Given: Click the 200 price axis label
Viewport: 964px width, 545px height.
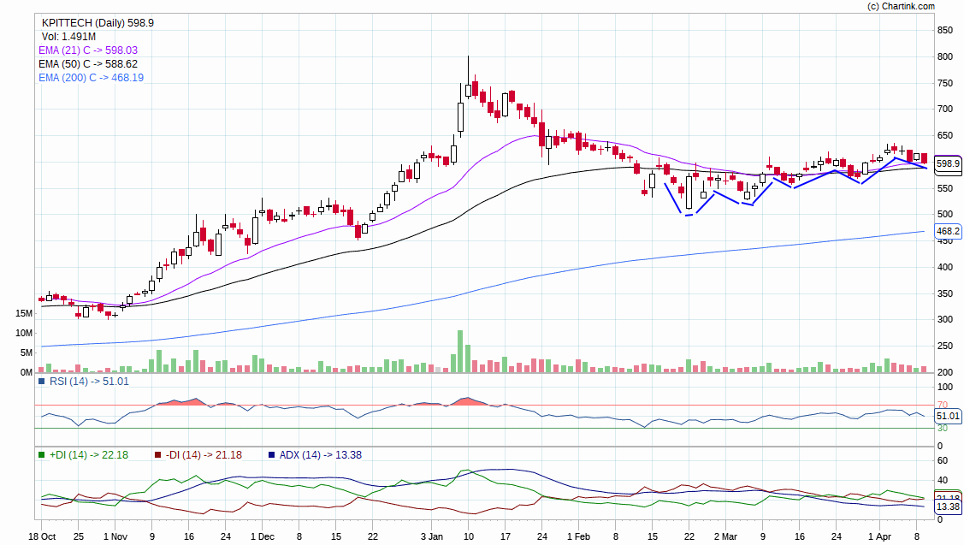Looking at the screenshot, I should point(945,372).
